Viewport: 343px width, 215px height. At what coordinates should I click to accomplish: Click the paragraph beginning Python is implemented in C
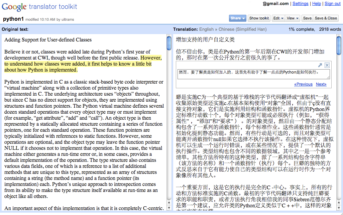pyautogui.click(x=84, y=139)
